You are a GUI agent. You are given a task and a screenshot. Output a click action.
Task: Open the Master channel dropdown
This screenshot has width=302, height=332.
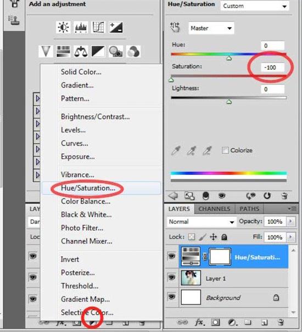pos(211,28)
